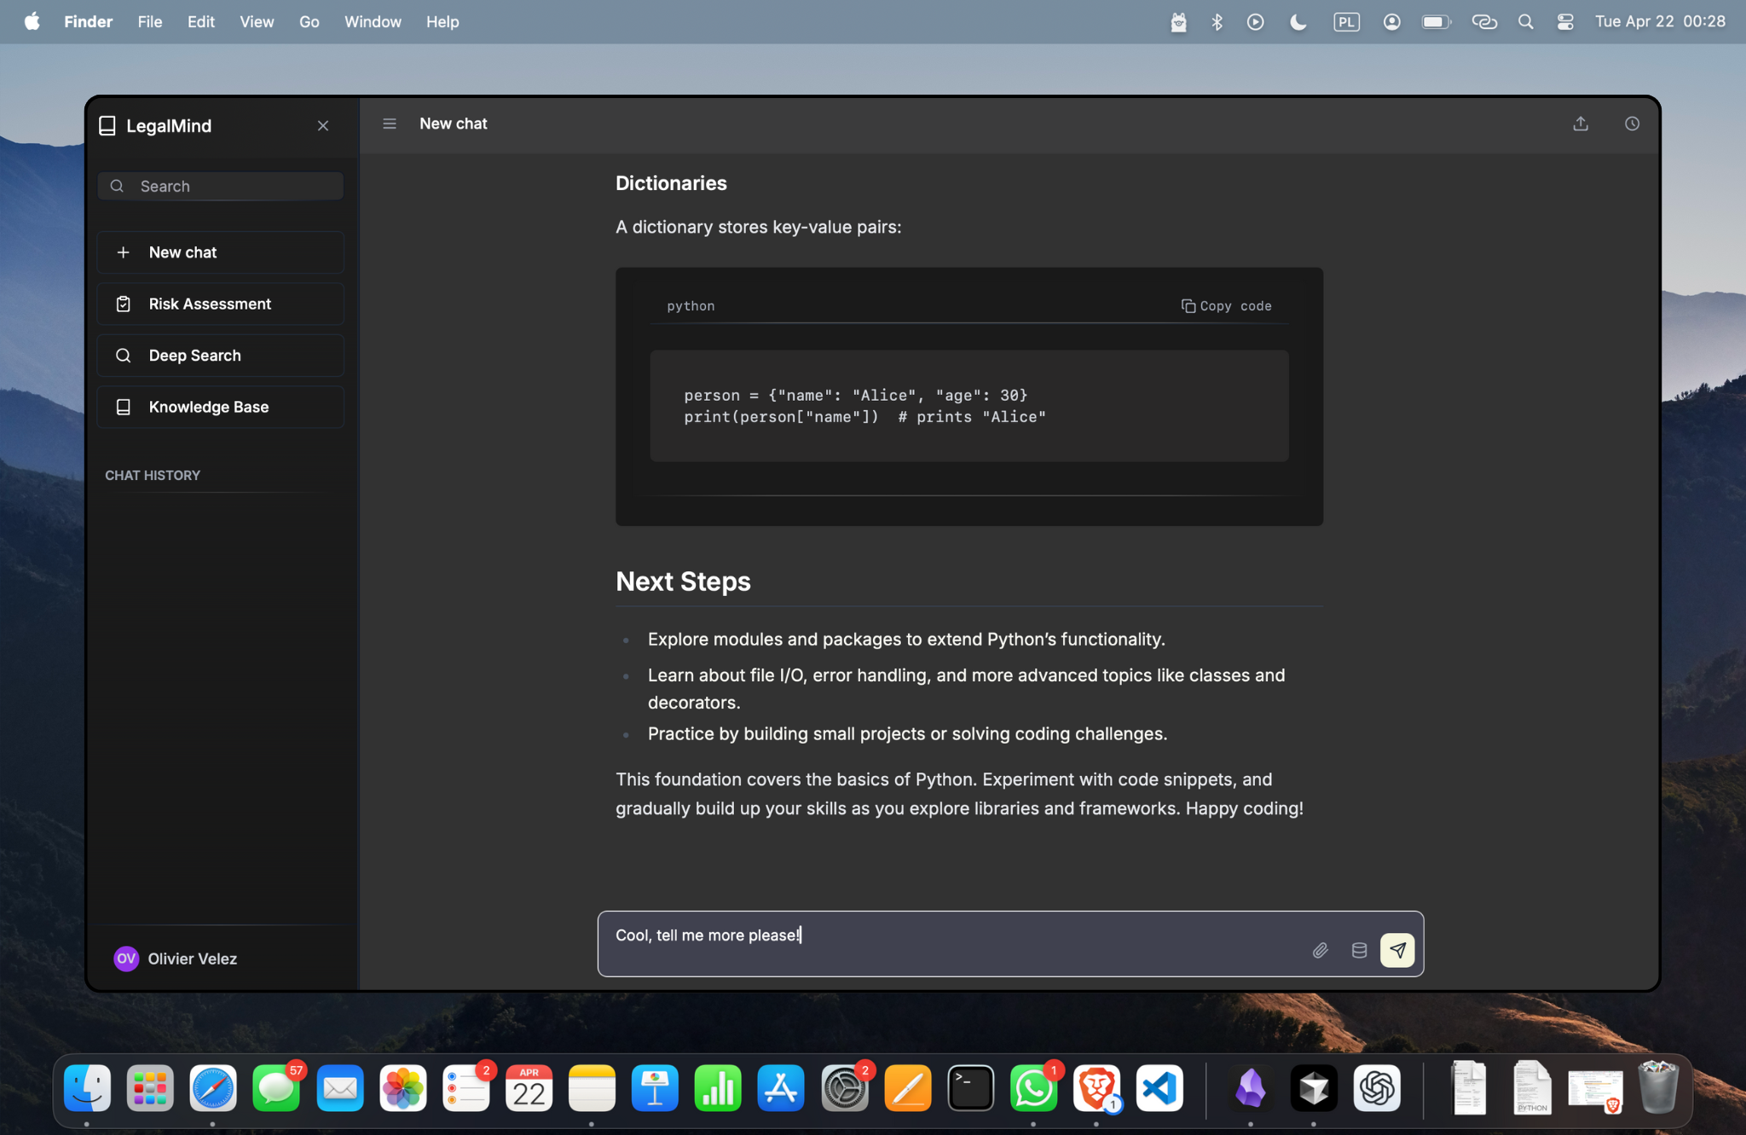Open the Window menu in the menu bar
The height and width of the screenshot is (1135, 1746).
coord(373,21)
